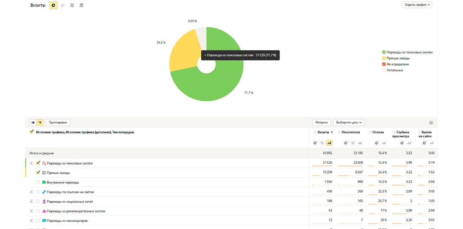
Task: Switch graph to line chart view
Action: tap(63, 5)
